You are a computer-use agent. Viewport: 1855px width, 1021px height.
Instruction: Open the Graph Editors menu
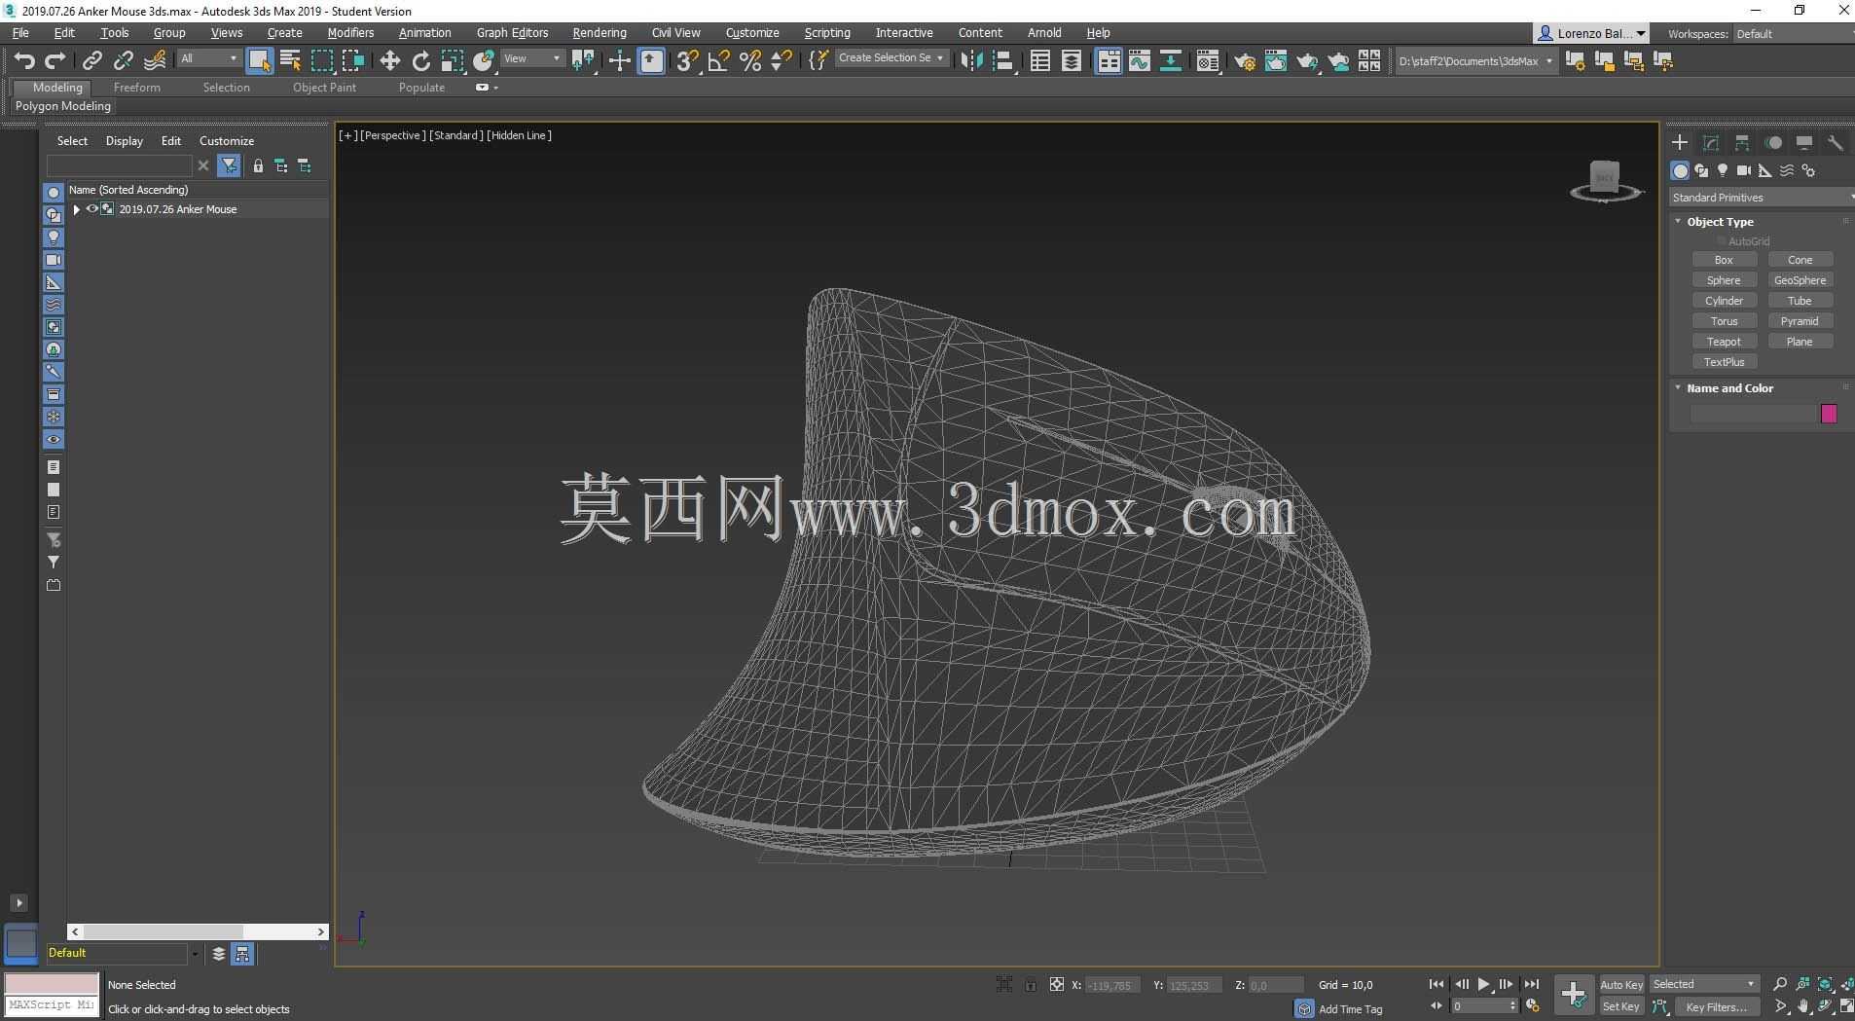[512, 33]
